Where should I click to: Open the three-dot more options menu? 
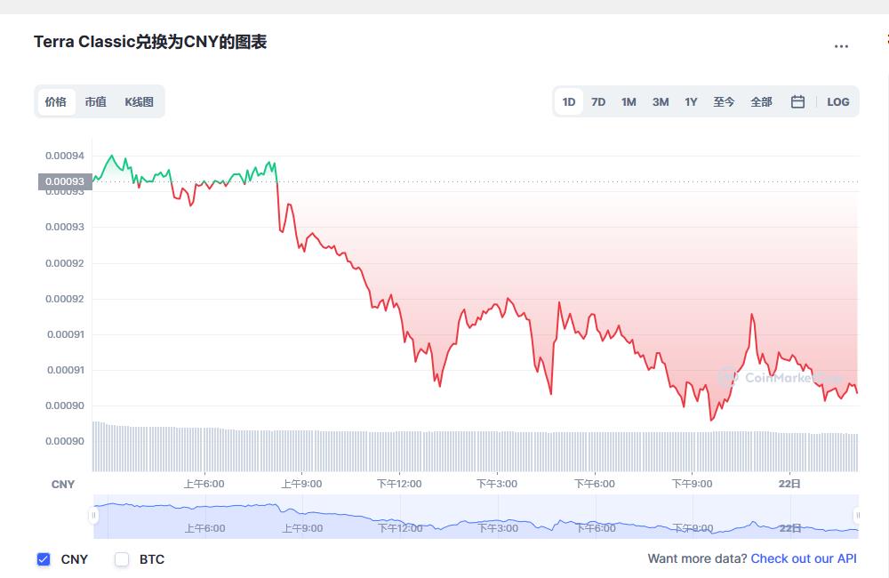pos(841,46)
